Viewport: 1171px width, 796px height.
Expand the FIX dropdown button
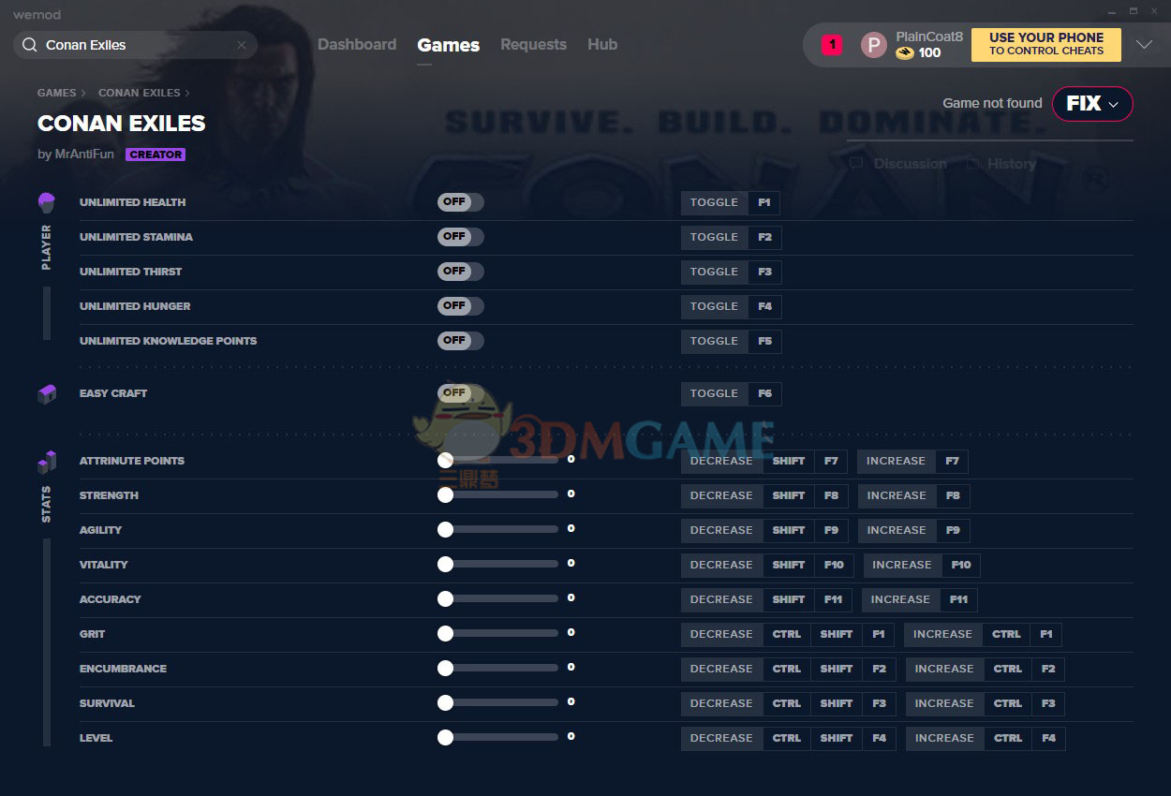click(x=1092, y=104)
